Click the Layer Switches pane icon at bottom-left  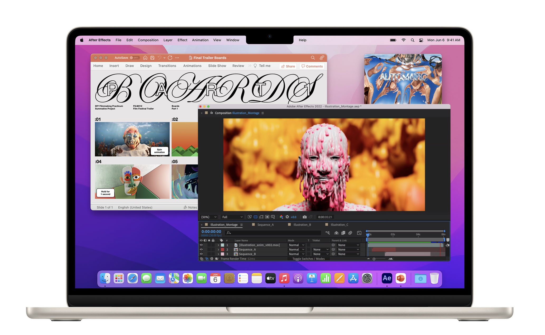tap(202, 259)
